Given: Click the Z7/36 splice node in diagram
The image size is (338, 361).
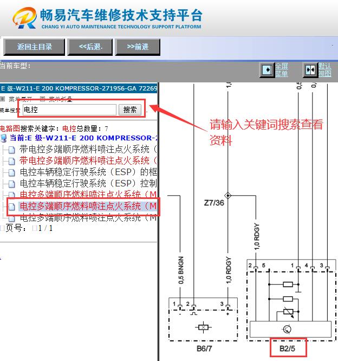Looking at the screenshot, I should pos(228,196).
